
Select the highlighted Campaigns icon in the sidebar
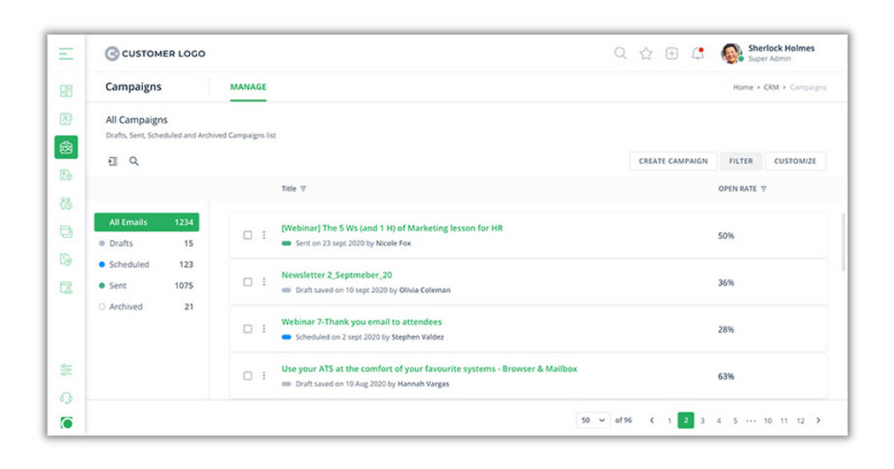(66, 147)
